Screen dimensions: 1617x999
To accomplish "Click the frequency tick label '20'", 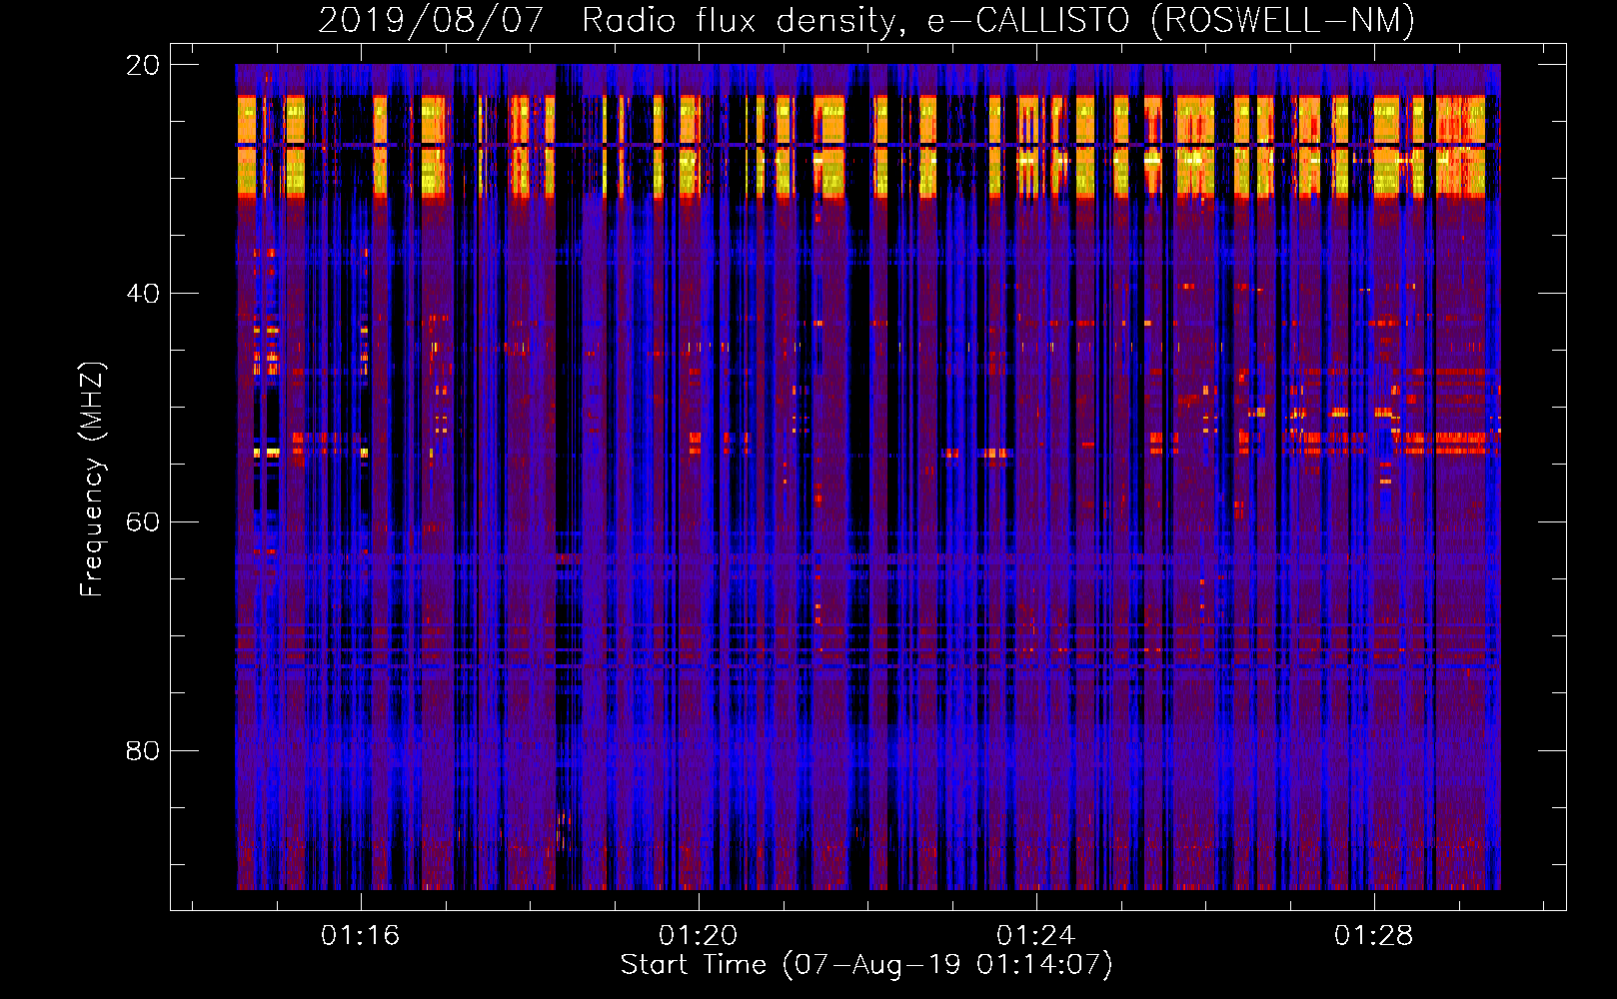I will point(142,65).
